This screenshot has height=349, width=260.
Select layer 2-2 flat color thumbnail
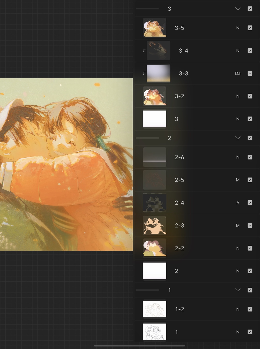[x=154, y=248]
